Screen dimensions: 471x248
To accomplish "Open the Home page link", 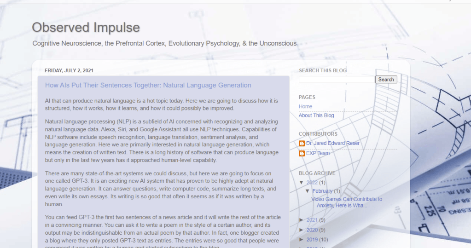I will pyautogui.click(x=305, y=106).
